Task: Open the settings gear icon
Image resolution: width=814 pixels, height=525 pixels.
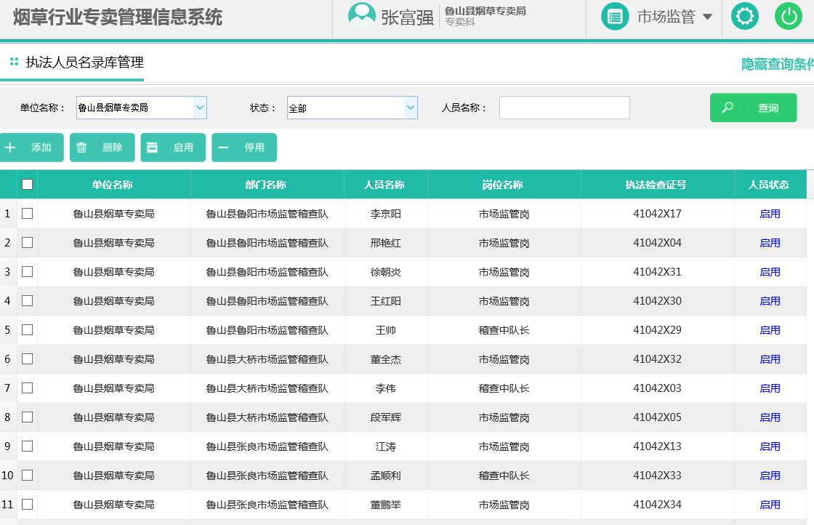Action: coord(744,16)
